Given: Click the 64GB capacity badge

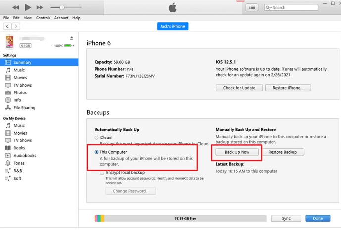Looking at the screenshot, I should 25,46.
